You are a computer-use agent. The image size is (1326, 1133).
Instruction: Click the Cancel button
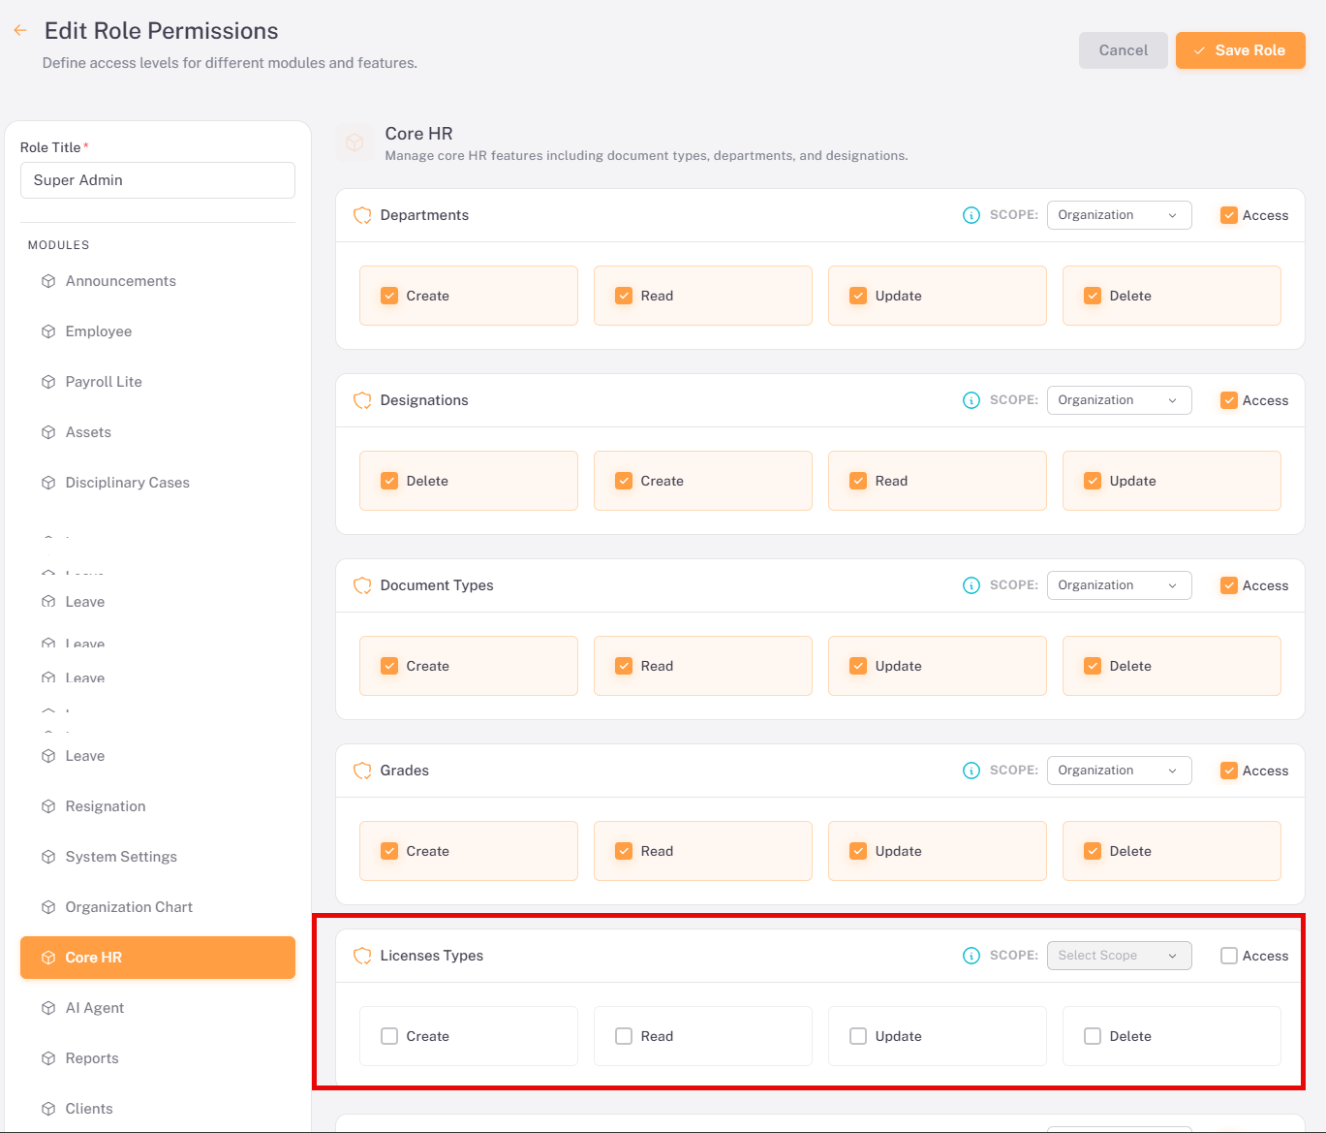[x=1124, y=50]
